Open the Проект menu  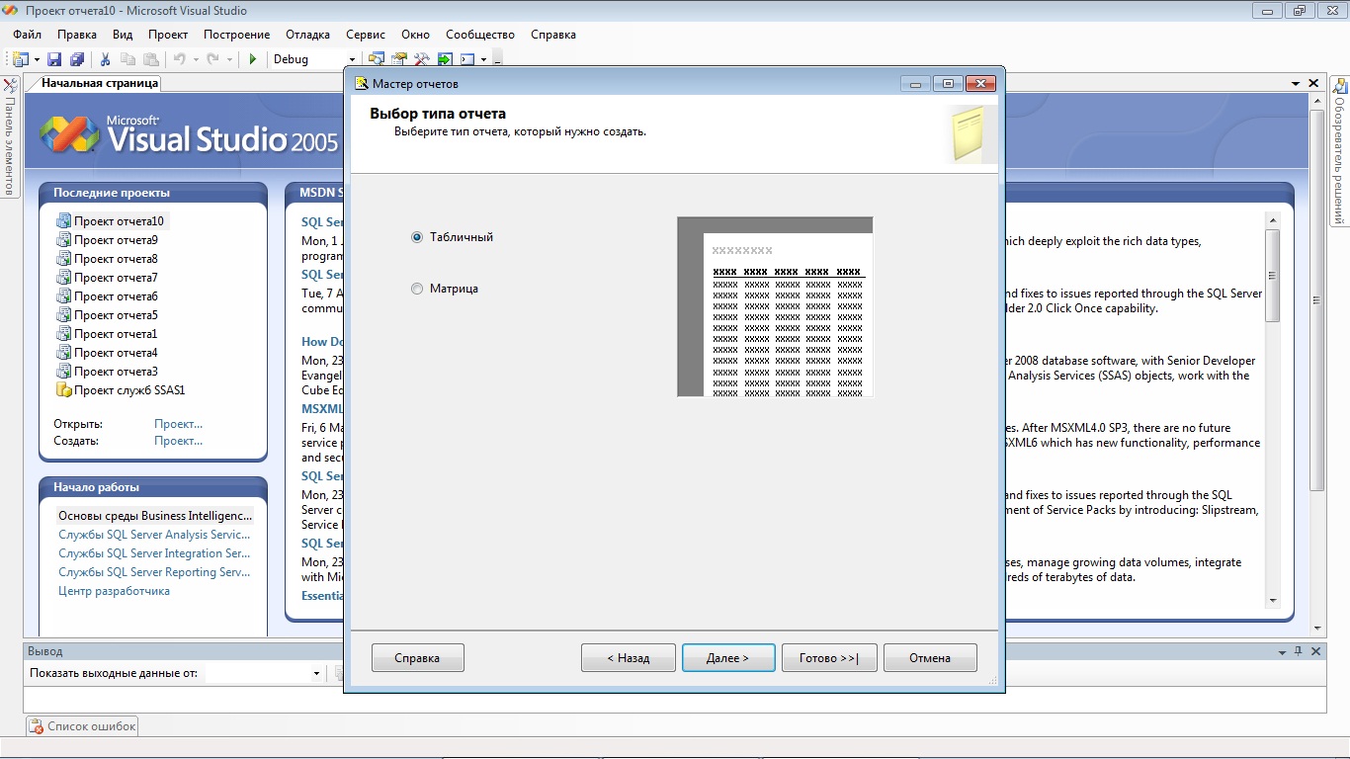[168, 35]
